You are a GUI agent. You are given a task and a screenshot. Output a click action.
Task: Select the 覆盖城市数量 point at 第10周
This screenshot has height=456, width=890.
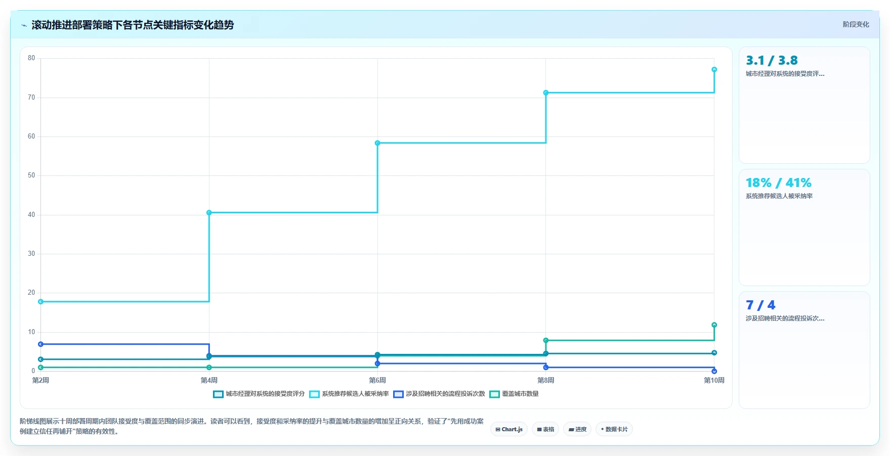click(x=714, y=325)
